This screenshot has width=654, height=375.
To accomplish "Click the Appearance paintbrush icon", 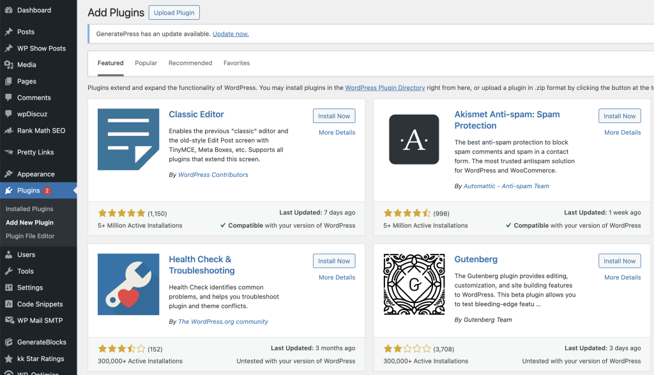I will pyautogui.click(x=8, y=174).
